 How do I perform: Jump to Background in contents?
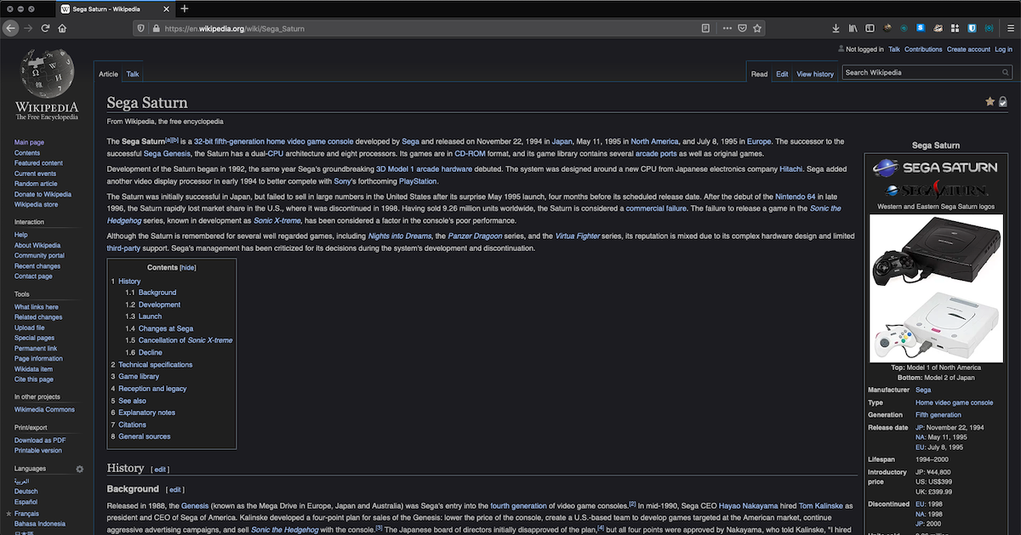coord(157,293)
